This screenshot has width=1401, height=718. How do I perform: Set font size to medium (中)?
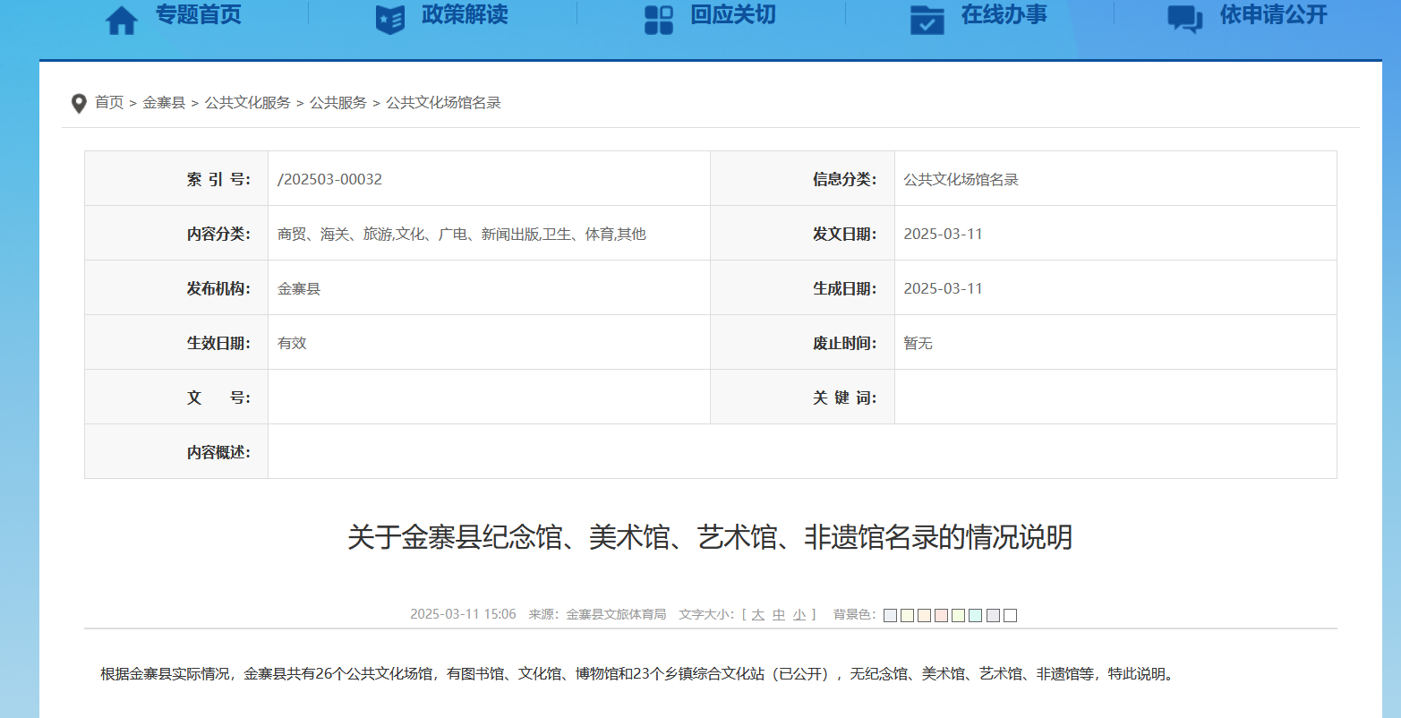[x=779, y=615]
